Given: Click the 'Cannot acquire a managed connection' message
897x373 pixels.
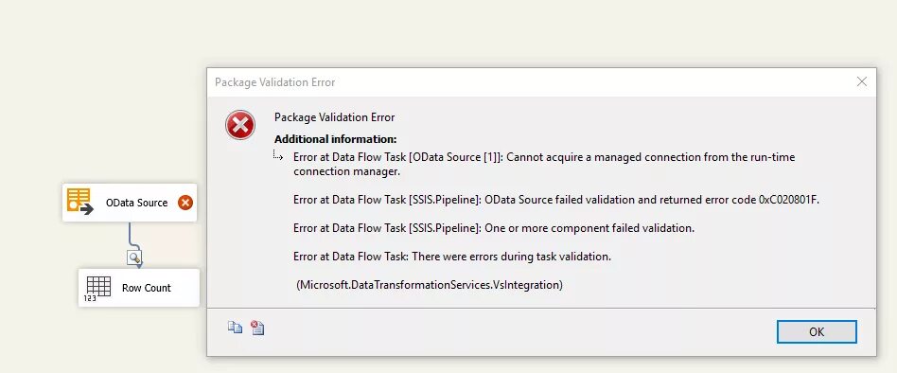Looking at the screenshot, I should coord(544,164).
